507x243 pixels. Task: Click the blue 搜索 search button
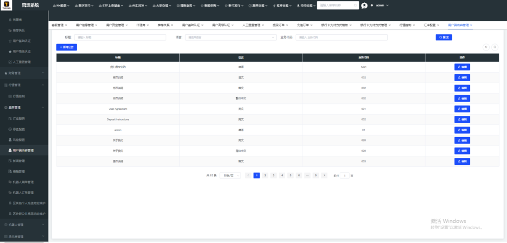(444, 37)
